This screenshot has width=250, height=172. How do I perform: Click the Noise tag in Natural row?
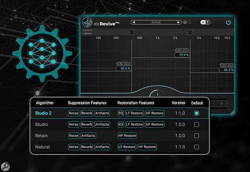tap(73, 147)
